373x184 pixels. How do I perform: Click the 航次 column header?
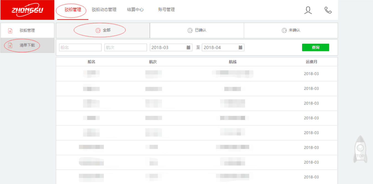tap(153, 62)
